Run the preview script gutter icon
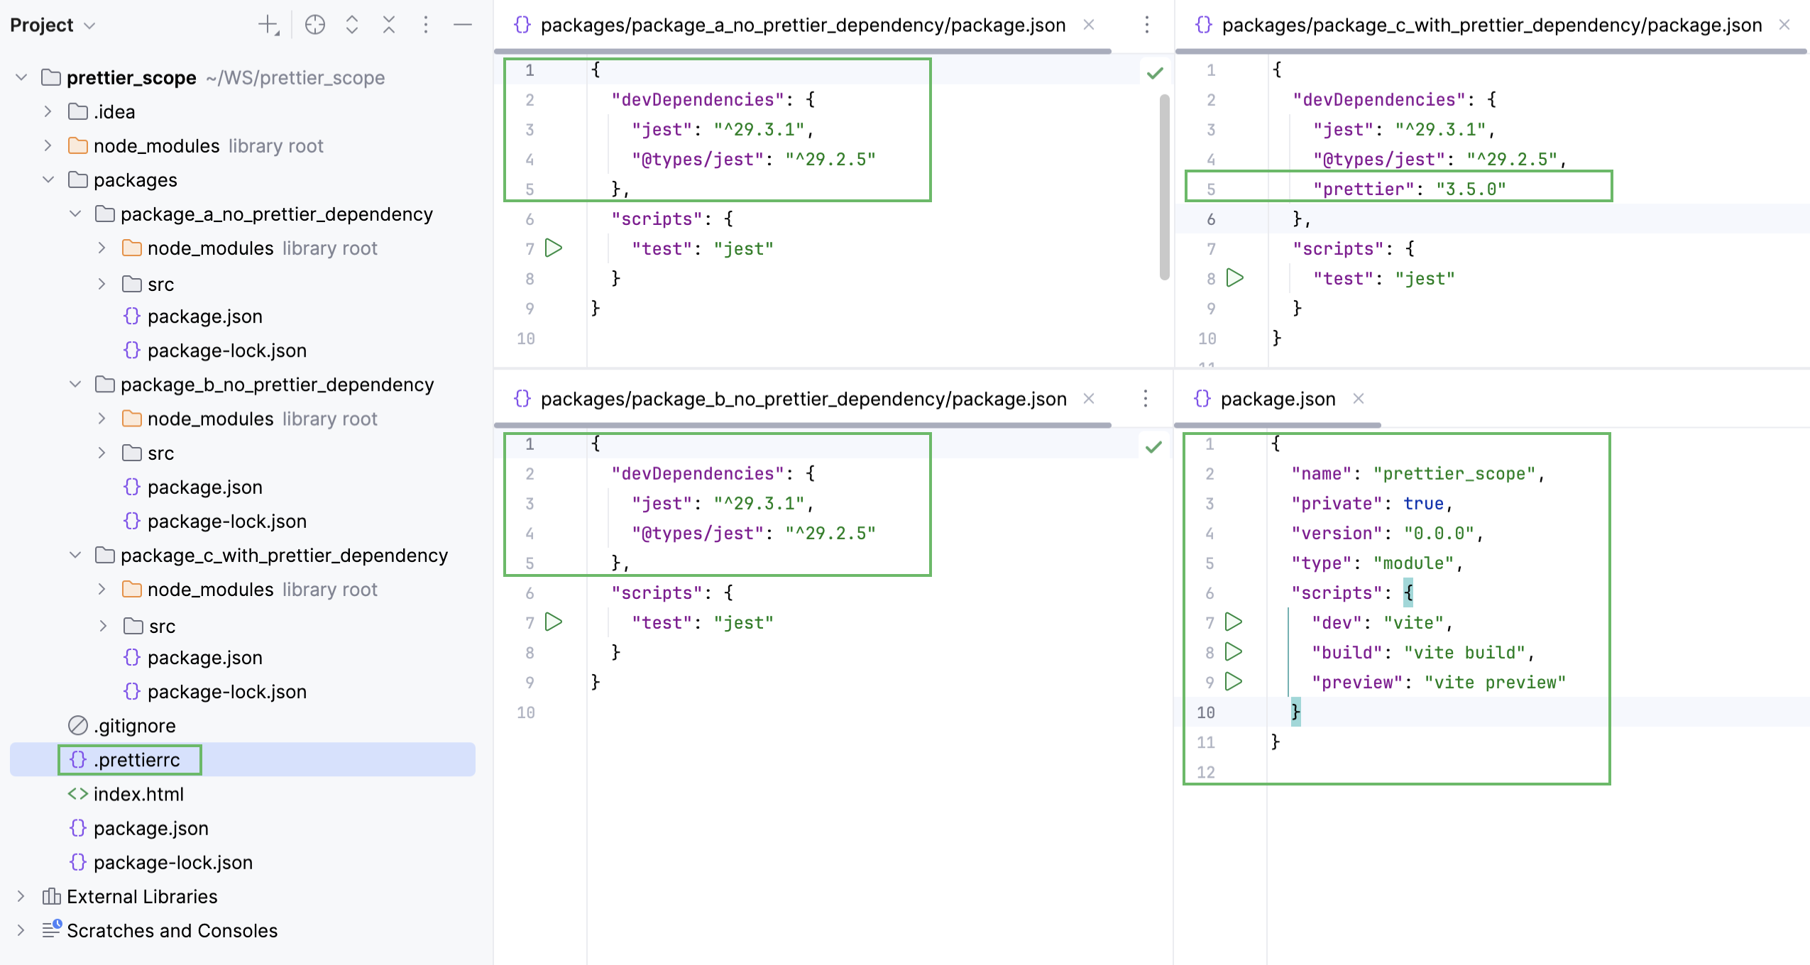Viewport: 1810px width, 965px height. tap(1233, 682)
